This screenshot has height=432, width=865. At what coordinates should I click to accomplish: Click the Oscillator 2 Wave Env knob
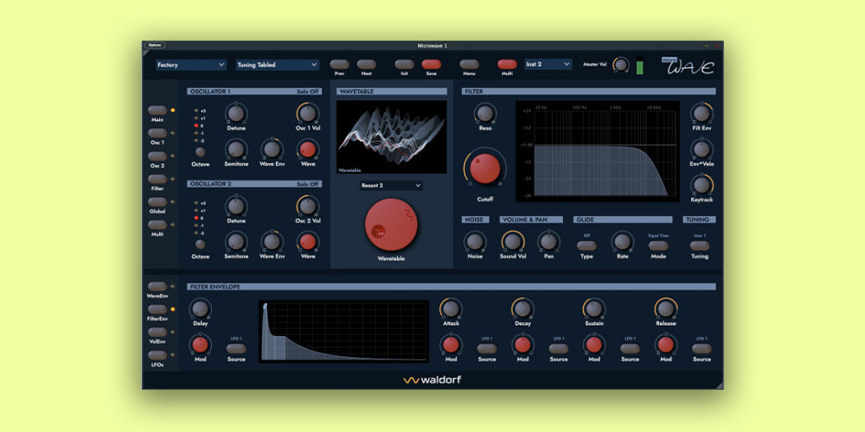click(272, 242)
